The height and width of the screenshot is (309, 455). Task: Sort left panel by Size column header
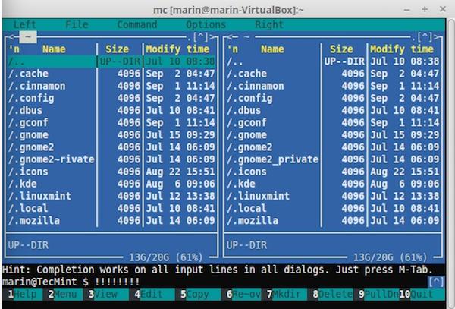click(117, 49)
